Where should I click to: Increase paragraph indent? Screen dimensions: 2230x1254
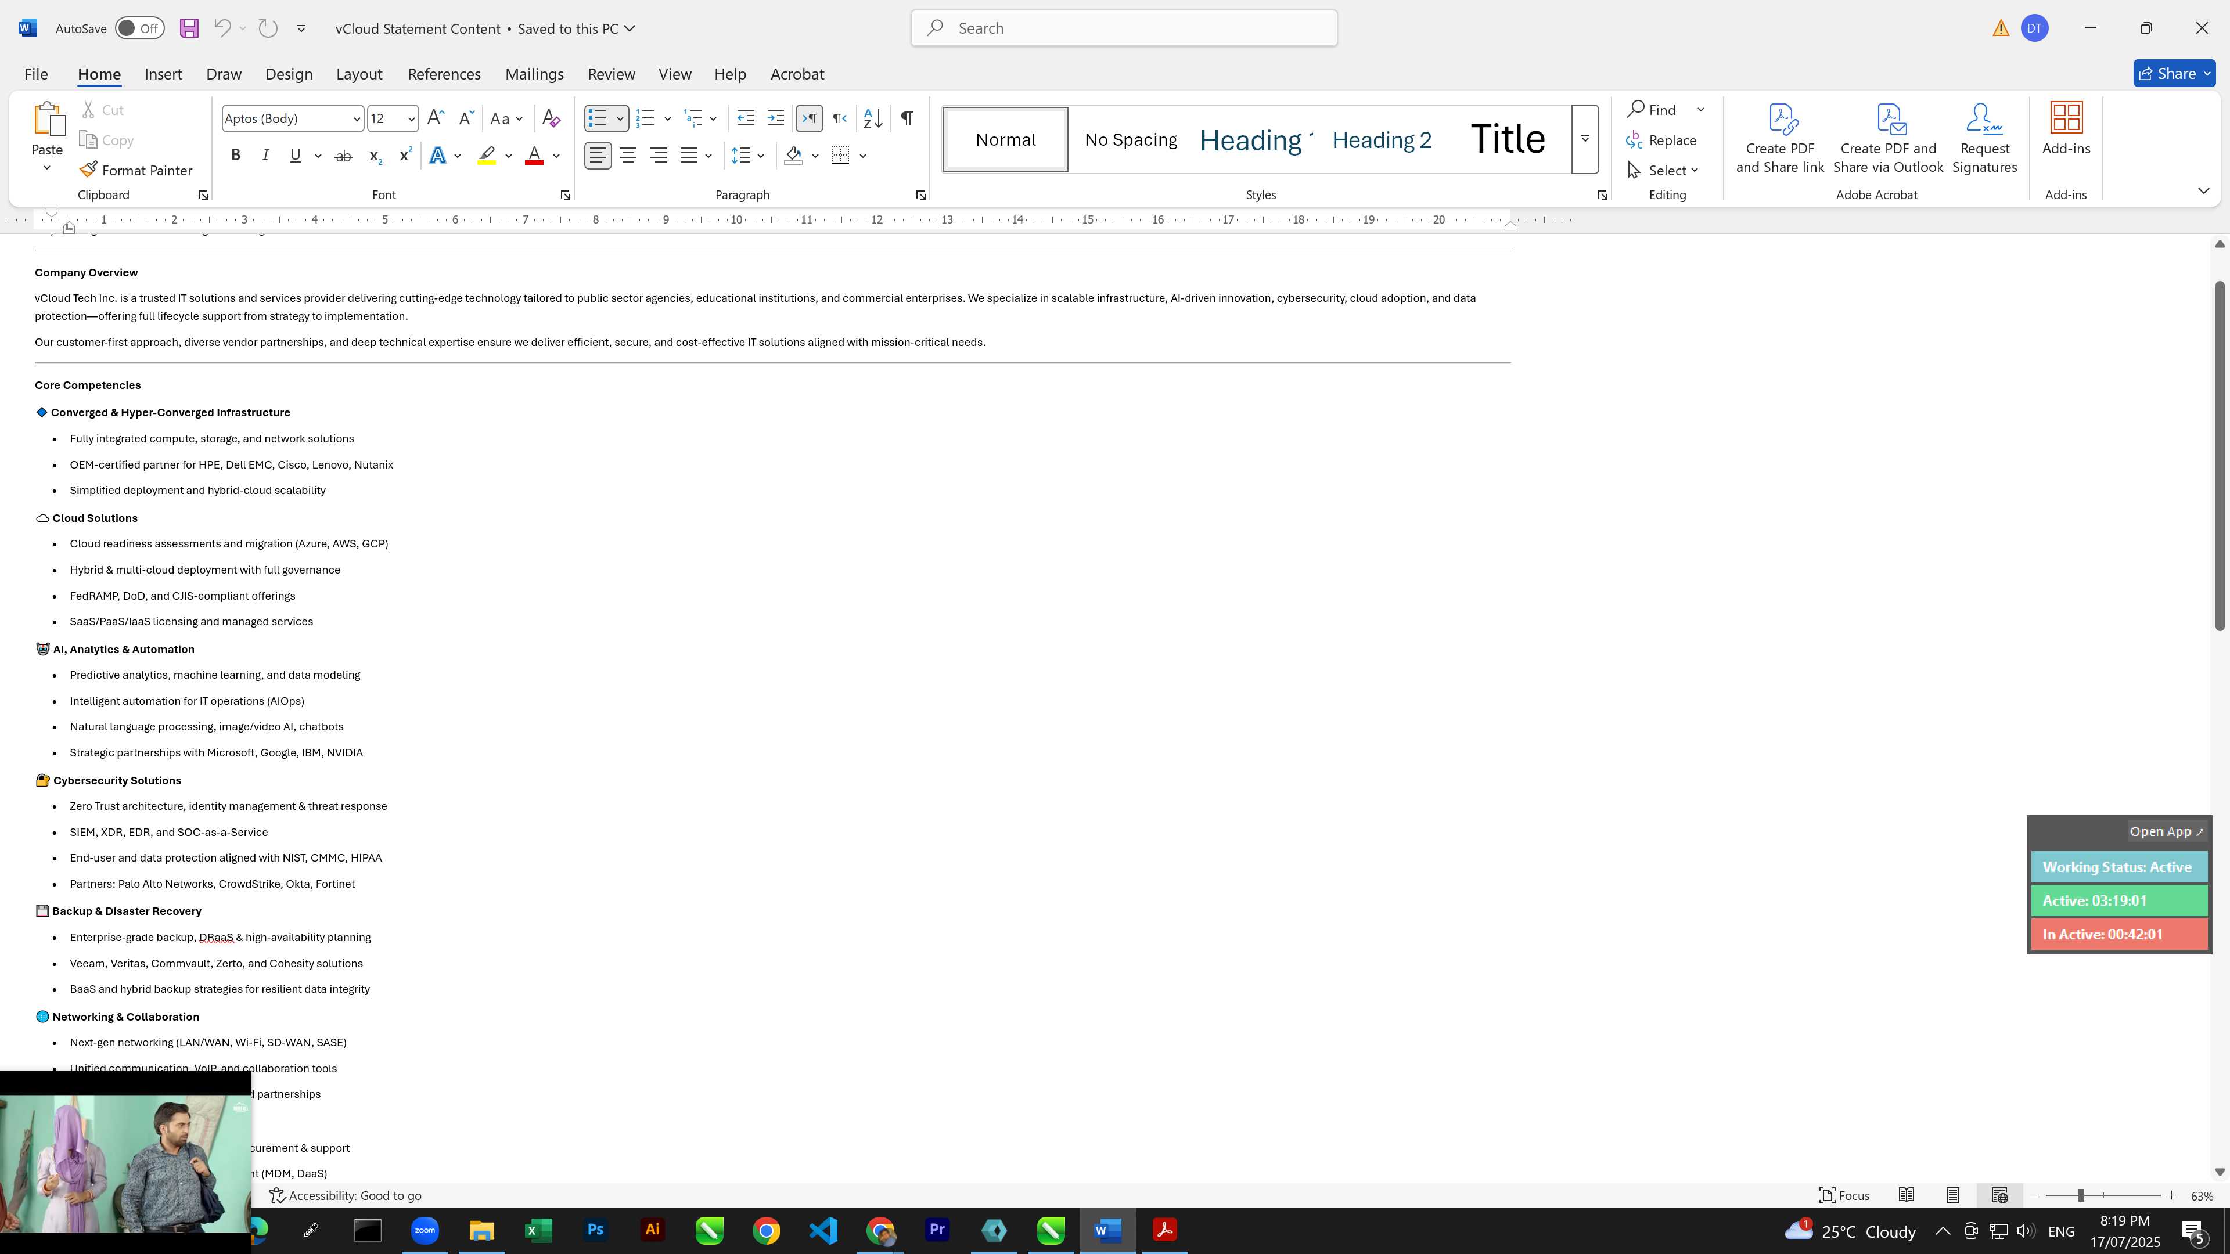pyautogui.click(x=776, y=118)
